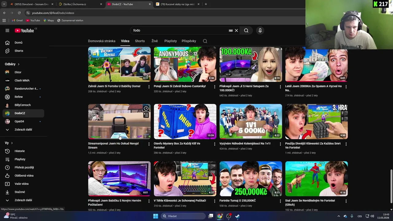Open the on-screen keyboard icon in search box
Screen dimensions: 393x221
pyautogui.click(x=231, y=30)
